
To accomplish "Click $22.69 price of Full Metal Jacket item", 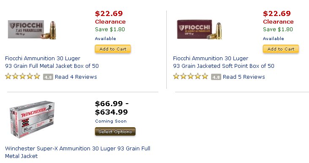I will 109,13.
